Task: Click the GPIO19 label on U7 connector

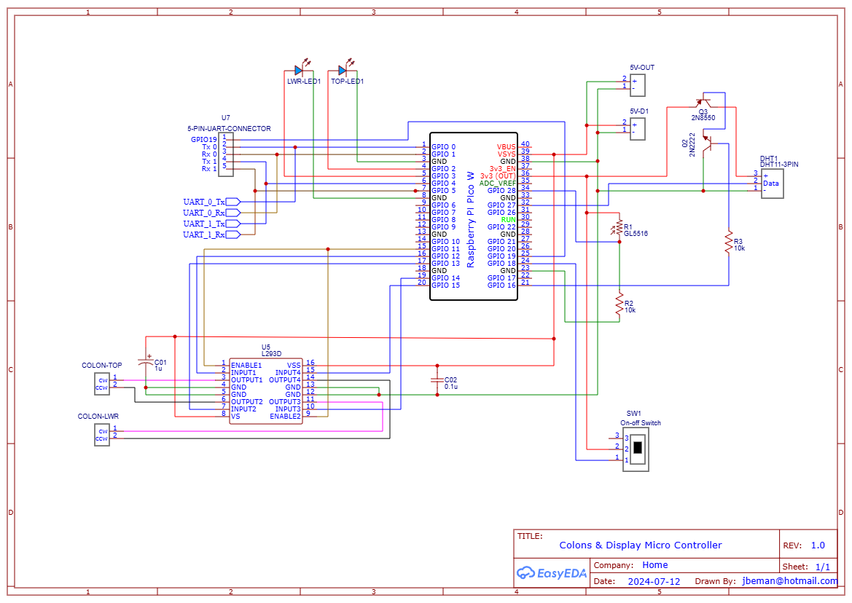Action: 204,140
